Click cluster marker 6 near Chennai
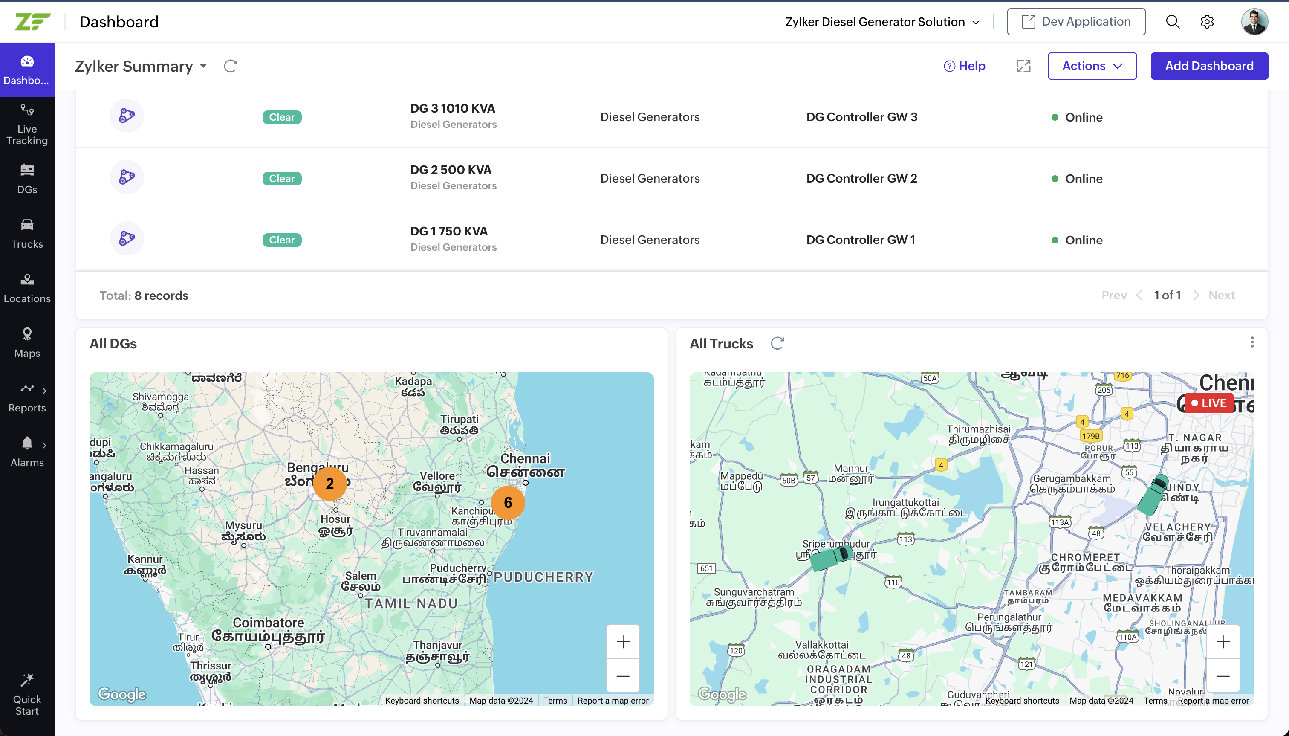The width and height of the screenshot is (1289, 736). tap(508, 502)
